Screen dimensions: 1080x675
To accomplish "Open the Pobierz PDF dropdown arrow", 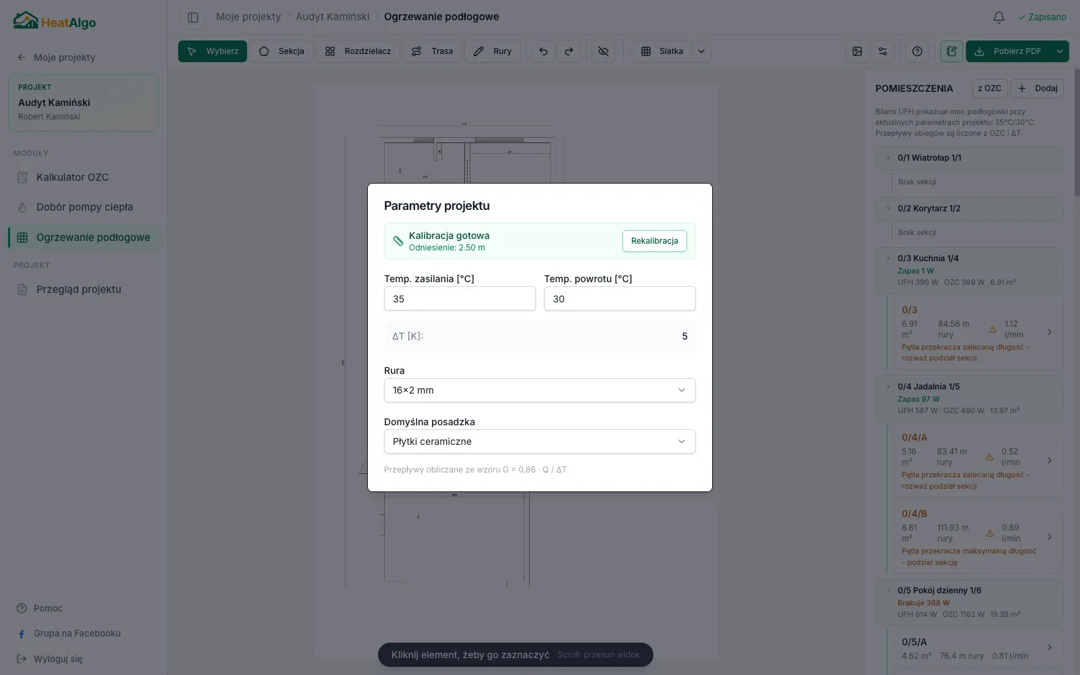I will click(x=1060, y=51).
